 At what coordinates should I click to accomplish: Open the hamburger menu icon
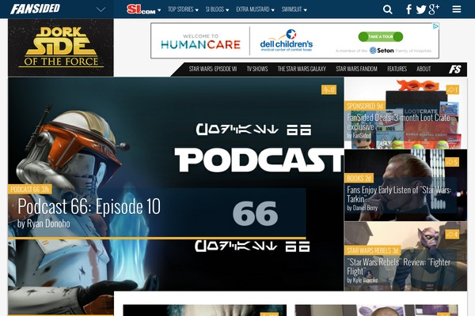[457, 9]
